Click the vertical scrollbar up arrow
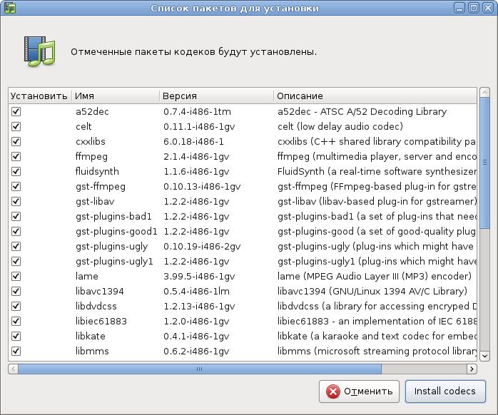This screenshot has height=415, width=498. (484, 93)
